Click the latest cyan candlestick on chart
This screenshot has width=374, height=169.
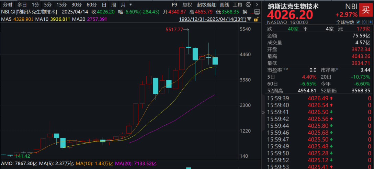click(x=215, y=61)
